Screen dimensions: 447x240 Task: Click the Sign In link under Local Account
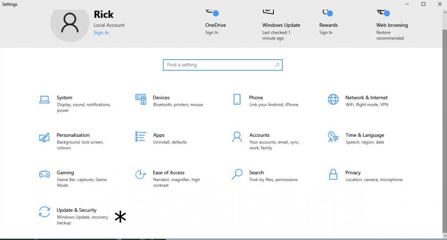click(x=101, y=33)
